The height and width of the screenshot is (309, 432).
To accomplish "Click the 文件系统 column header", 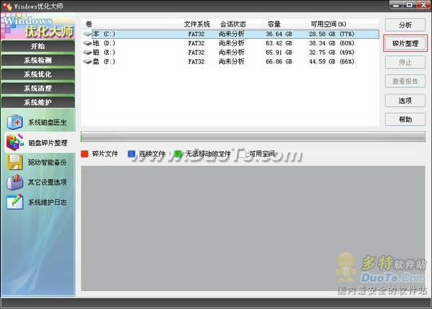I will click(x=197, y=24).
